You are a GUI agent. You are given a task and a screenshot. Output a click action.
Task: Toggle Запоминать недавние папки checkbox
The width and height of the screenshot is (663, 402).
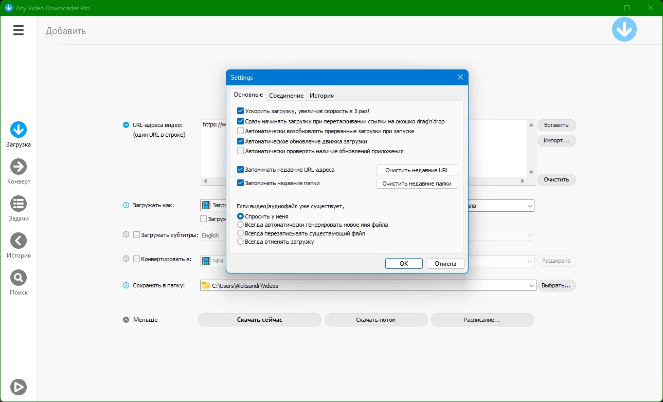click(241, 182)
